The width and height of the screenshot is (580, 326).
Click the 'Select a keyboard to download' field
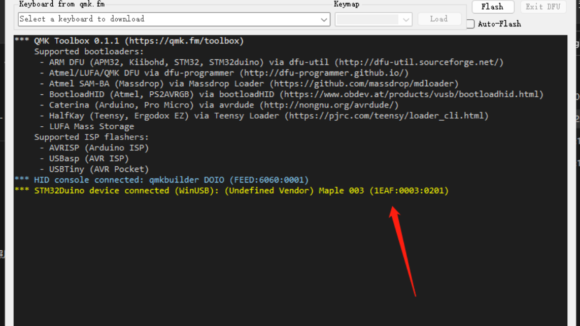pos(174,19)
